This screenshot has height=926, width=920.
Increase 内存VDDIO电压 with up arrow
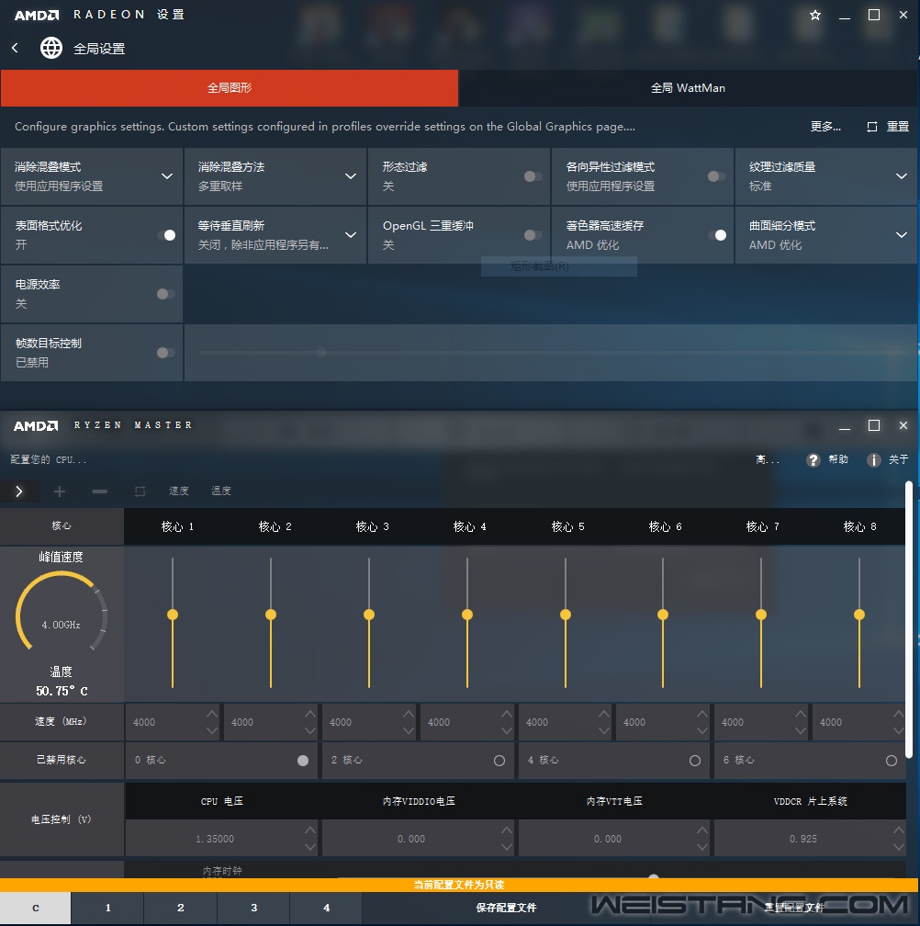pos(506,830)
